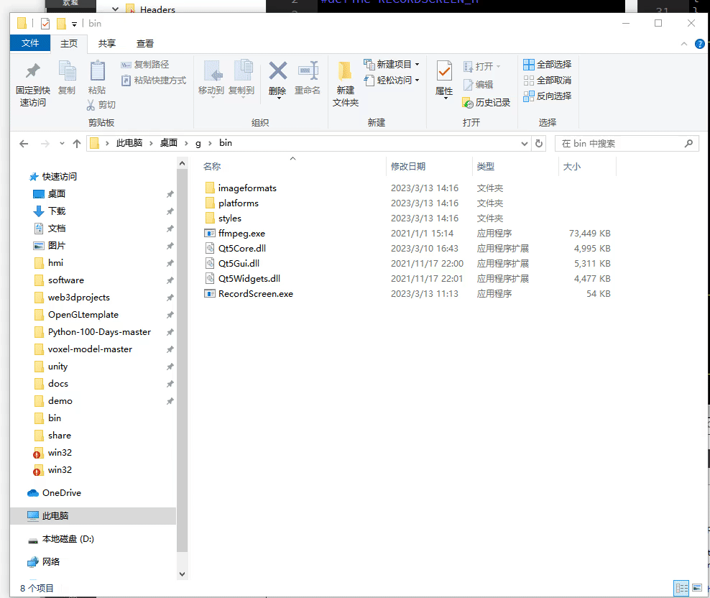Click Select None (全部取消)
Image resolution: width=710 pixels, height=598 pixels.
(547, 80)
